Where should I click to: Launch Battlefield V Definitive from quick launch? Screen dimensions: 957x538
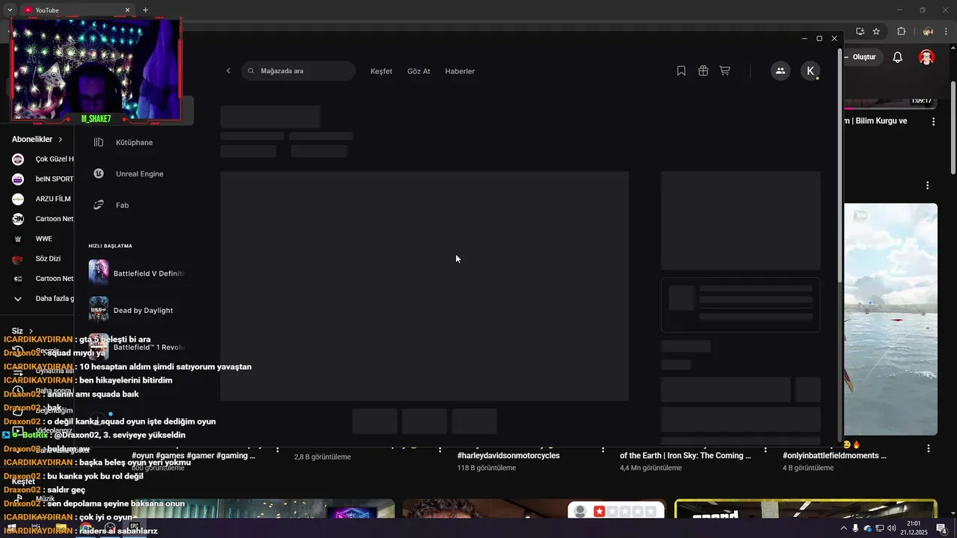pyautogui.click(x=136, y=273)
